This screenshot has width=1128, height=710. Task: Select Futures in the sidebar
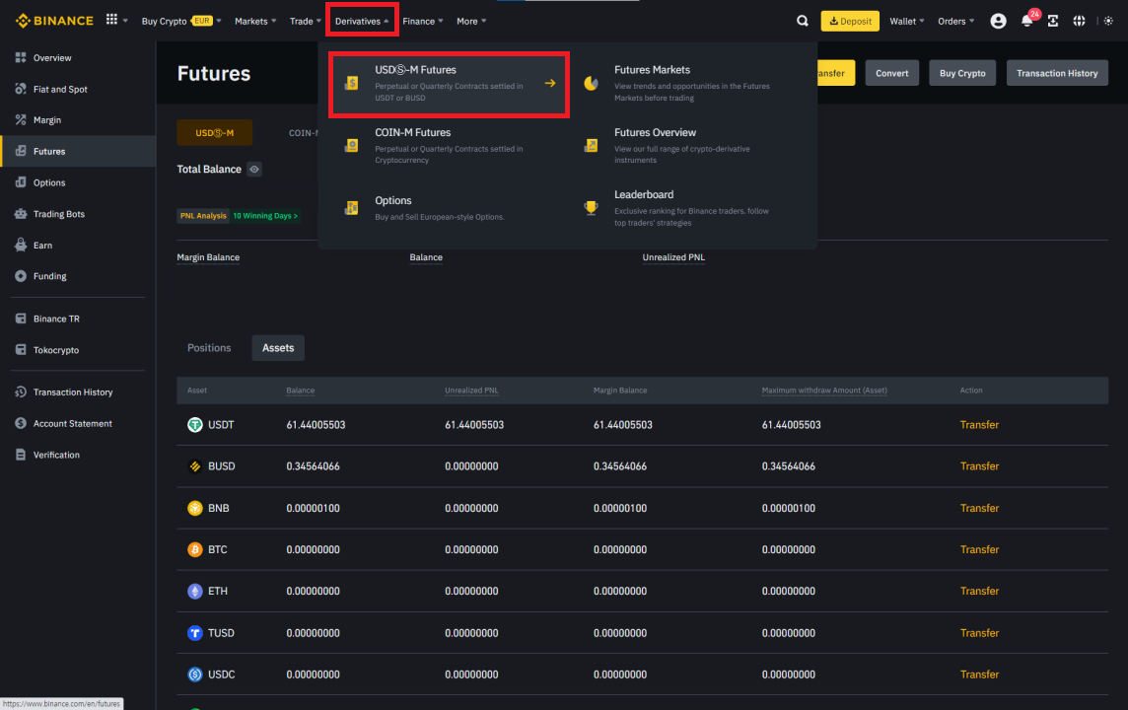click(78, 151)
